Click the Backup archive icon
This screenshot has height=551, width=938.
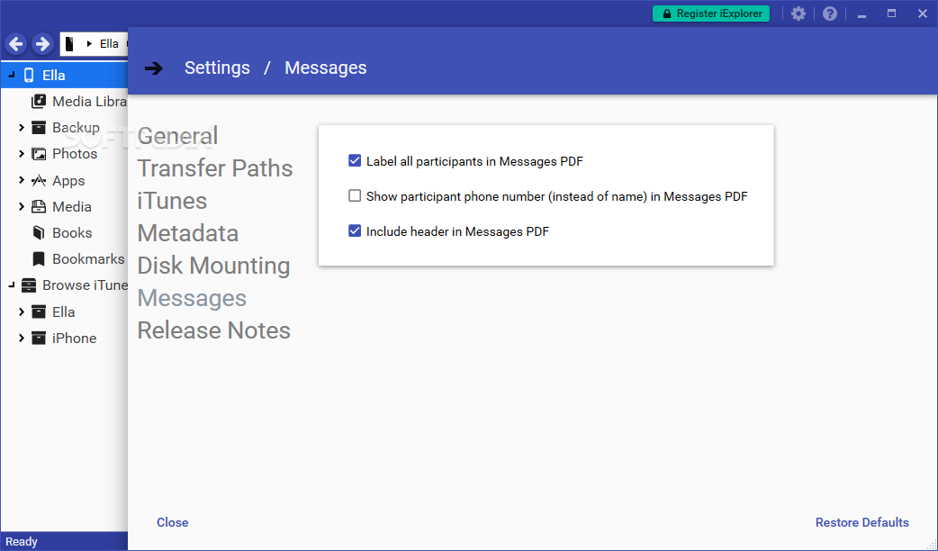39,128
